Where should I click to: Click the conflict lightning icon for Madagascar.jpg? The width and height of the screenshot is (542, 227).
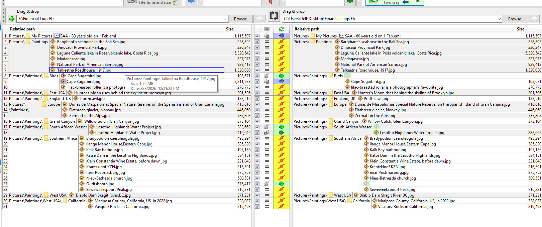[282, 59]
